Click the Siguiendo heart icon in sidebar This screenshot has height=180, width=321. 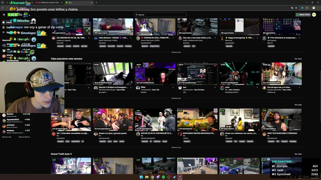tap(4, 32)
